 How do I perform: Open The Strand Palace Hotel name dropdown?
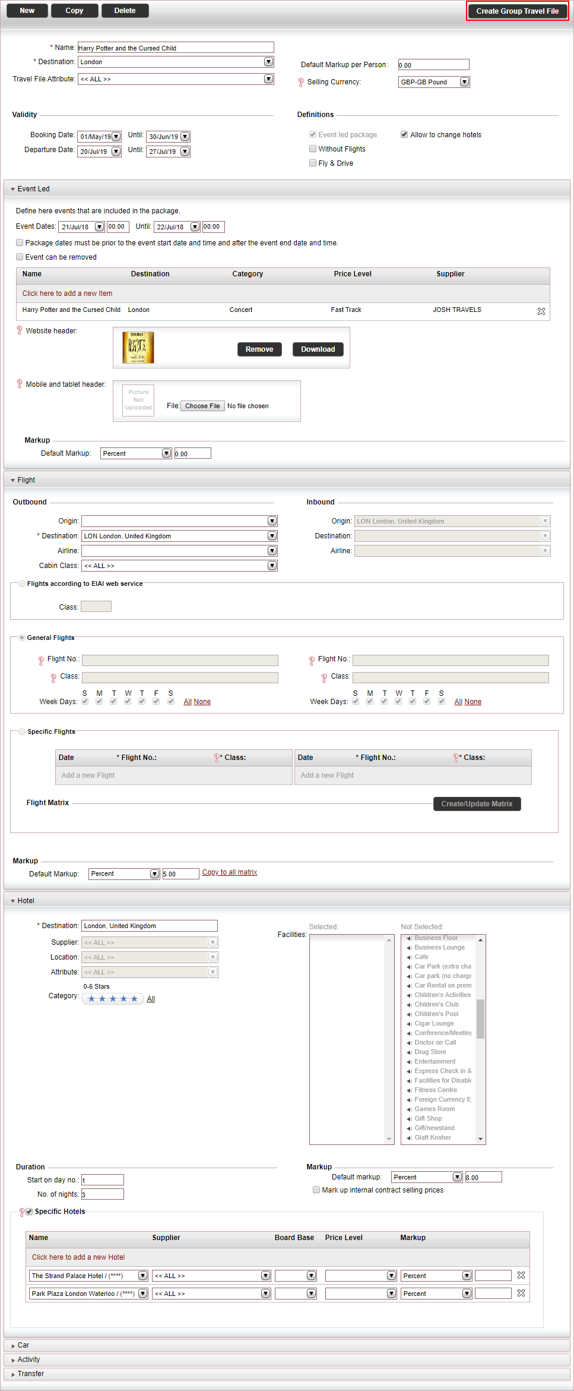click(x=143, y=1276)
